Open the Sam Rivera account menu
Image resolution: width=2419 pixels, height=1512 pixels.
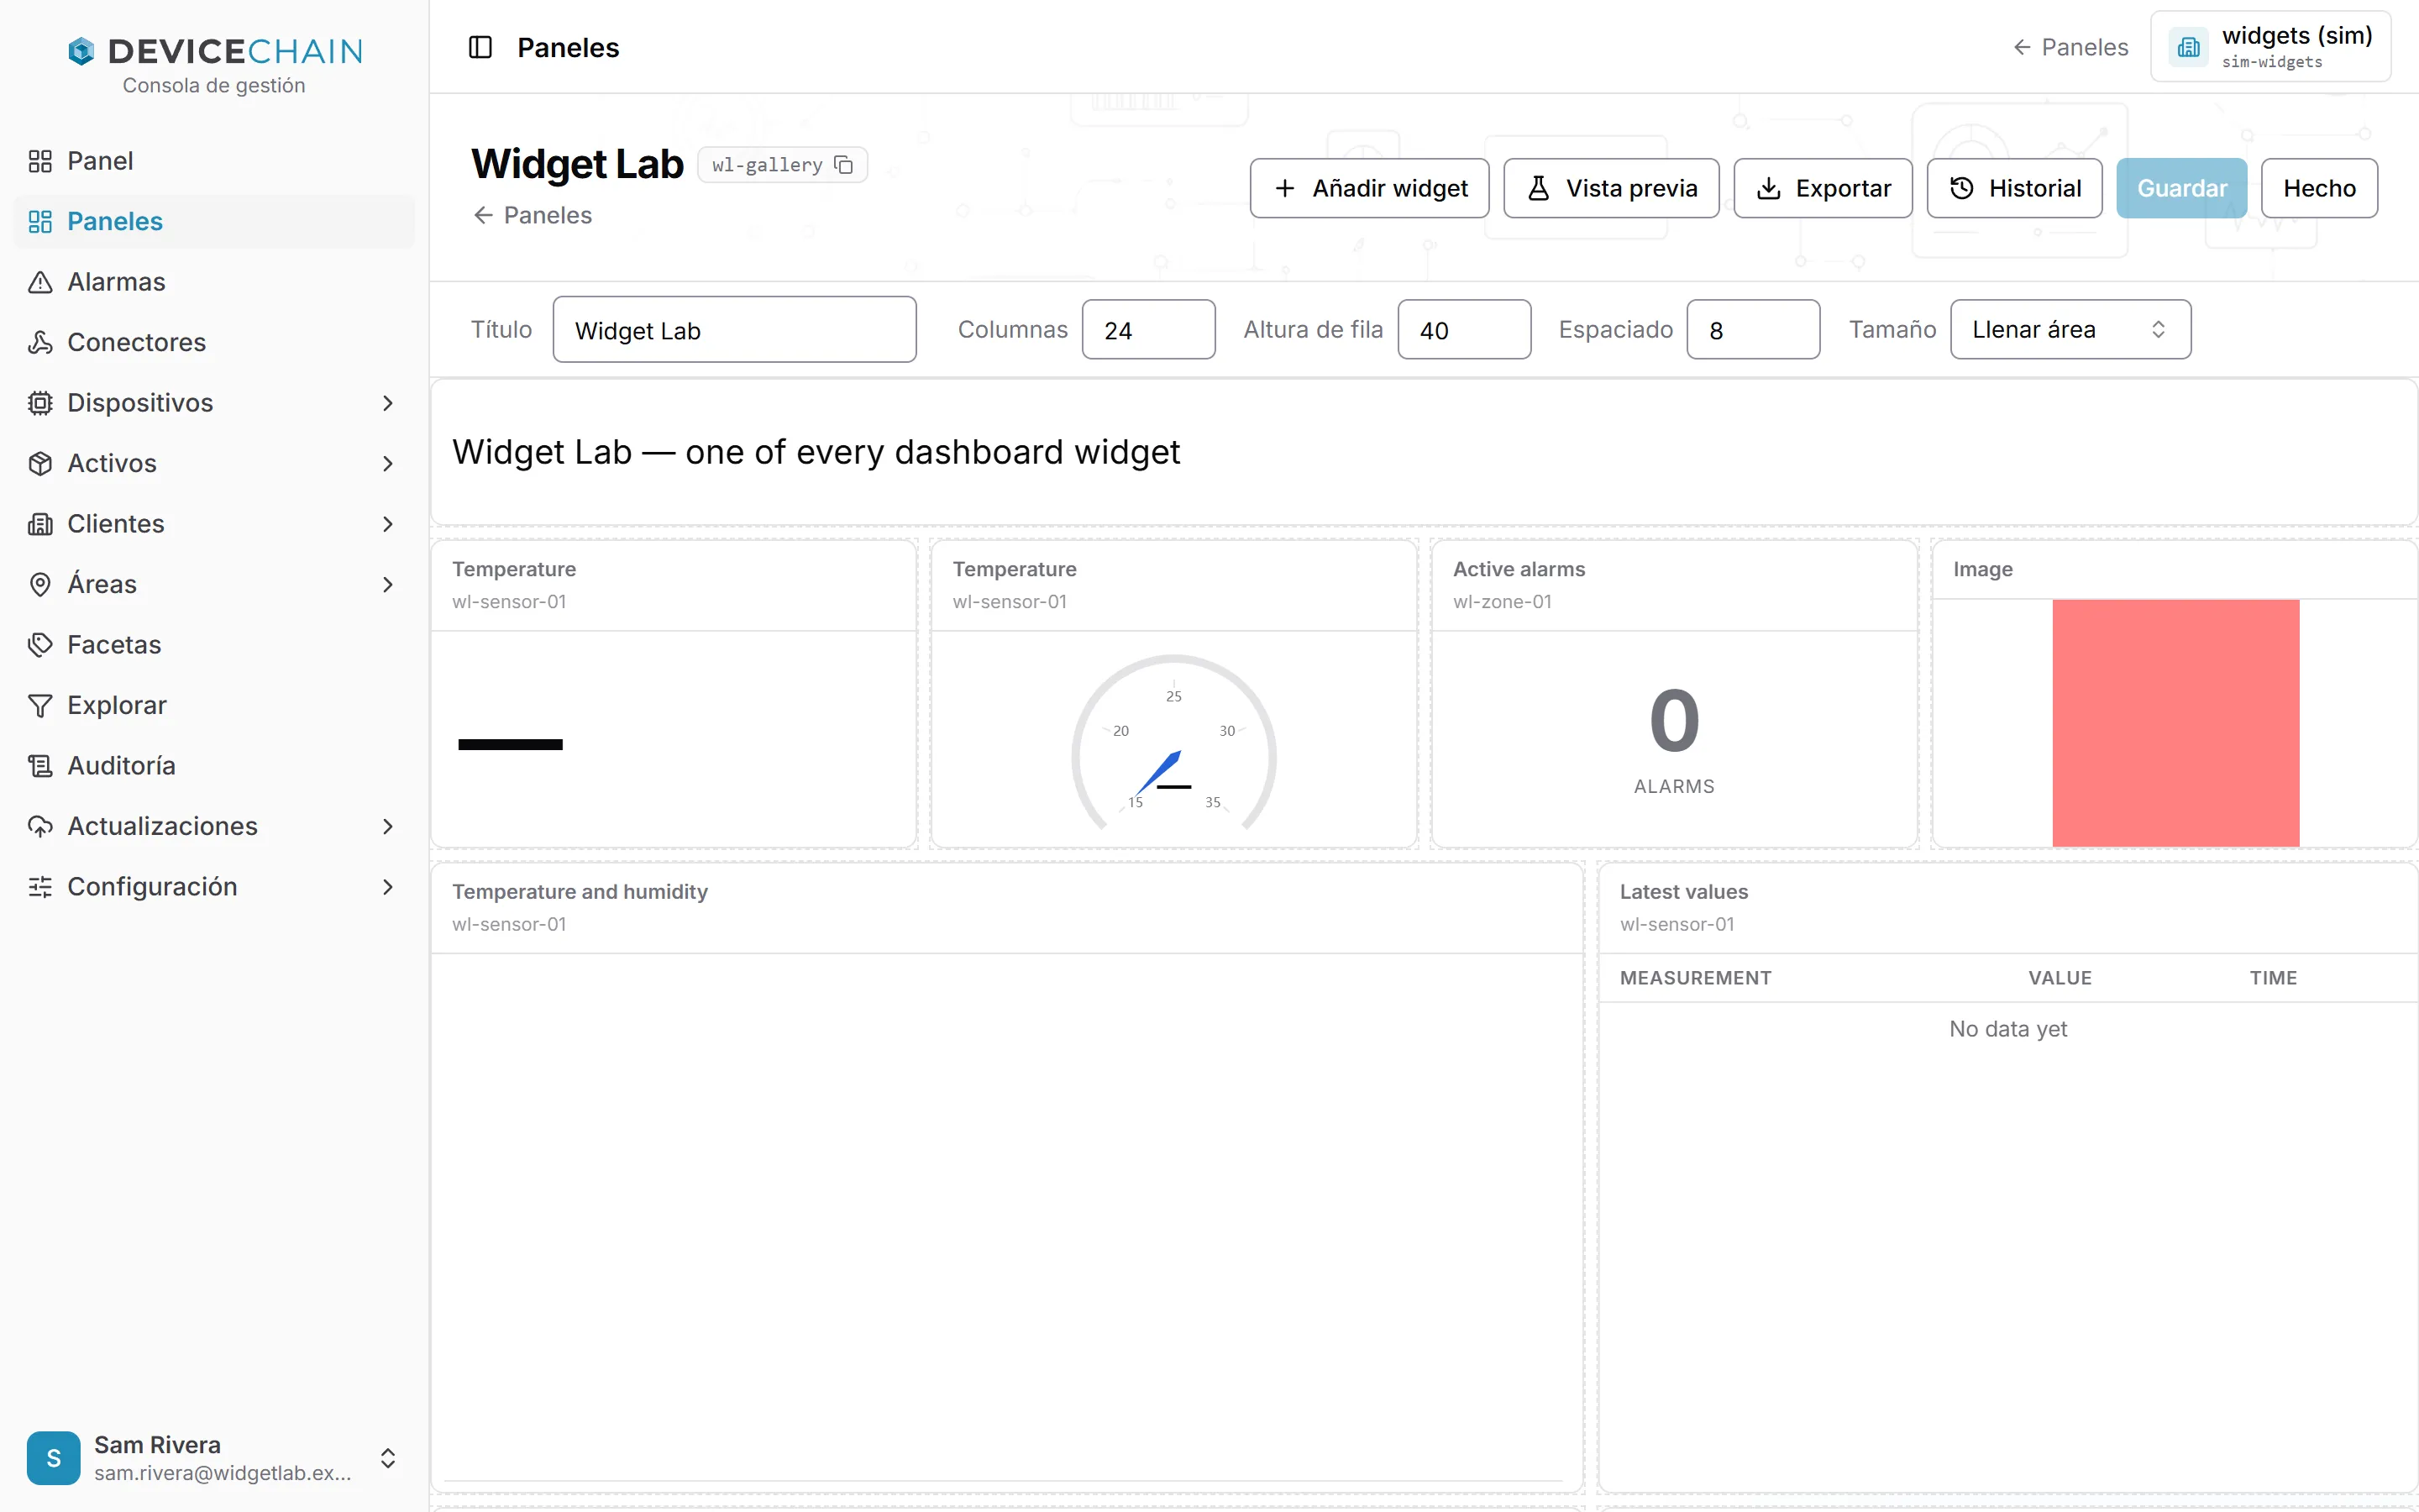point(214,1458)
